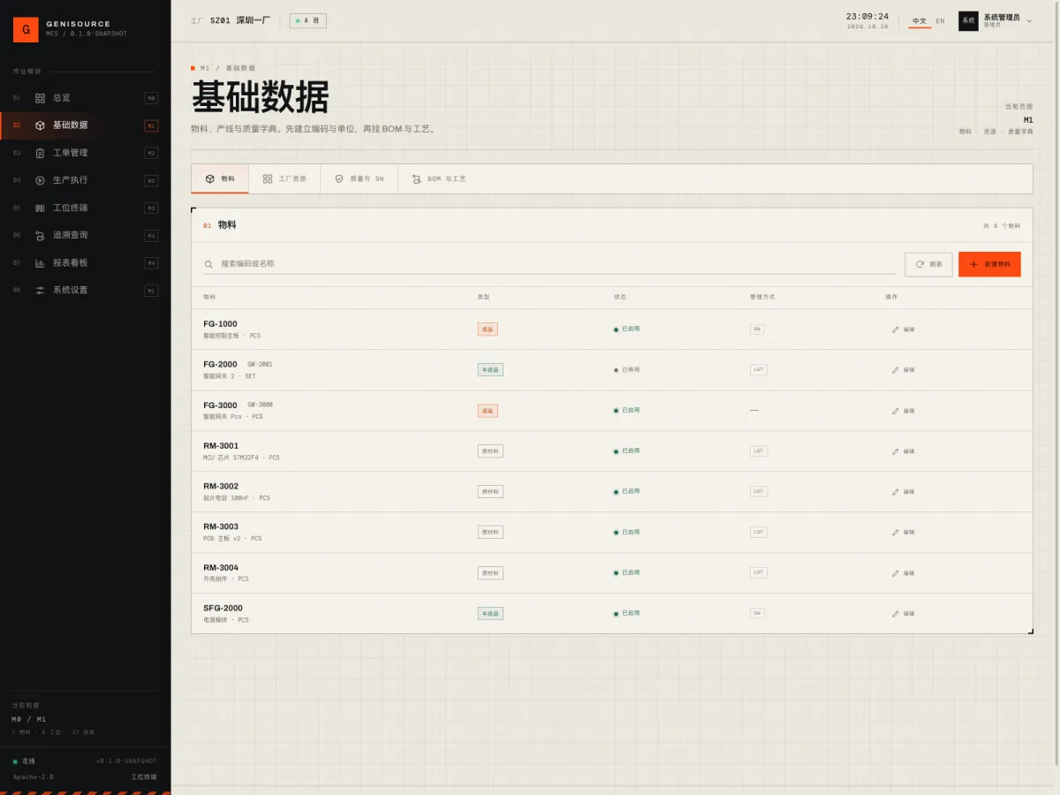This screenshot has width=1060, height=795.
Task: Click the pencil edit icon for RM-3001
Action: pos(895,451)
